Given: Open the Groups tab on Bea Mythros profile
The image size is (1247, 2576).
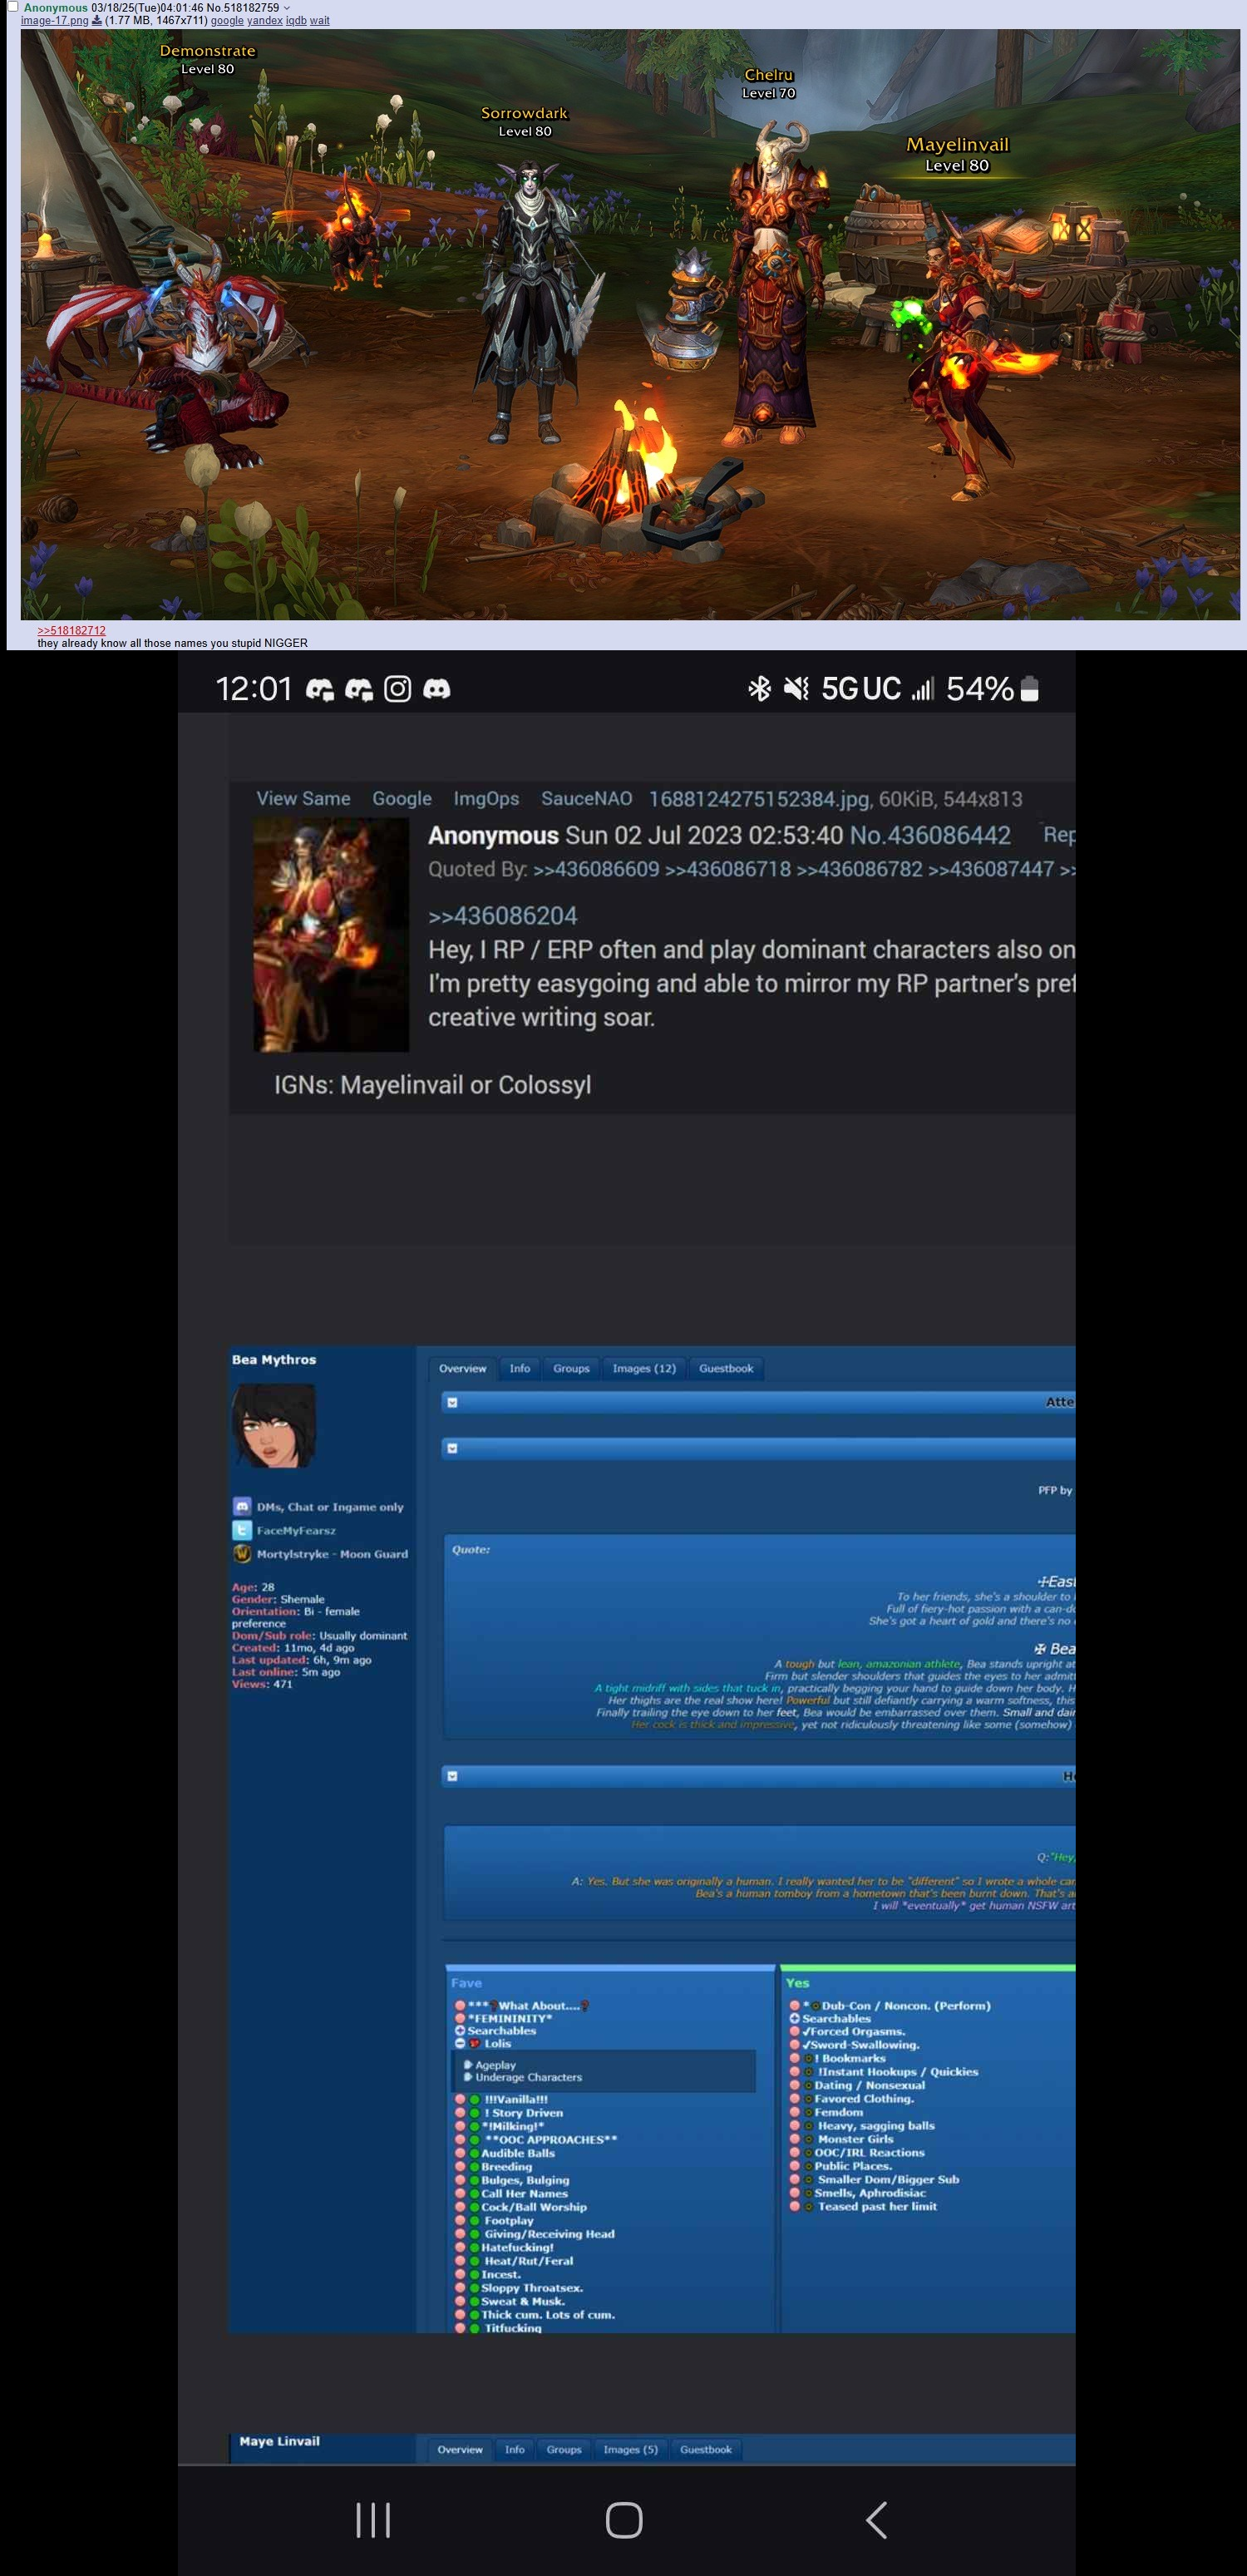Looking at the screenshot, I should pyautogui.click(x=571, y=1368).
